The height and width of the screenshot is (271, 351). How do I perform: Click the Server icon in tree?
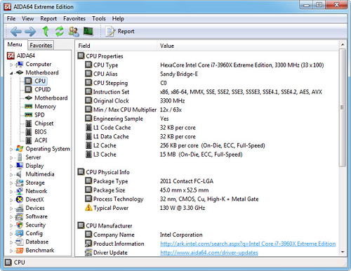[x=20, y=157]
